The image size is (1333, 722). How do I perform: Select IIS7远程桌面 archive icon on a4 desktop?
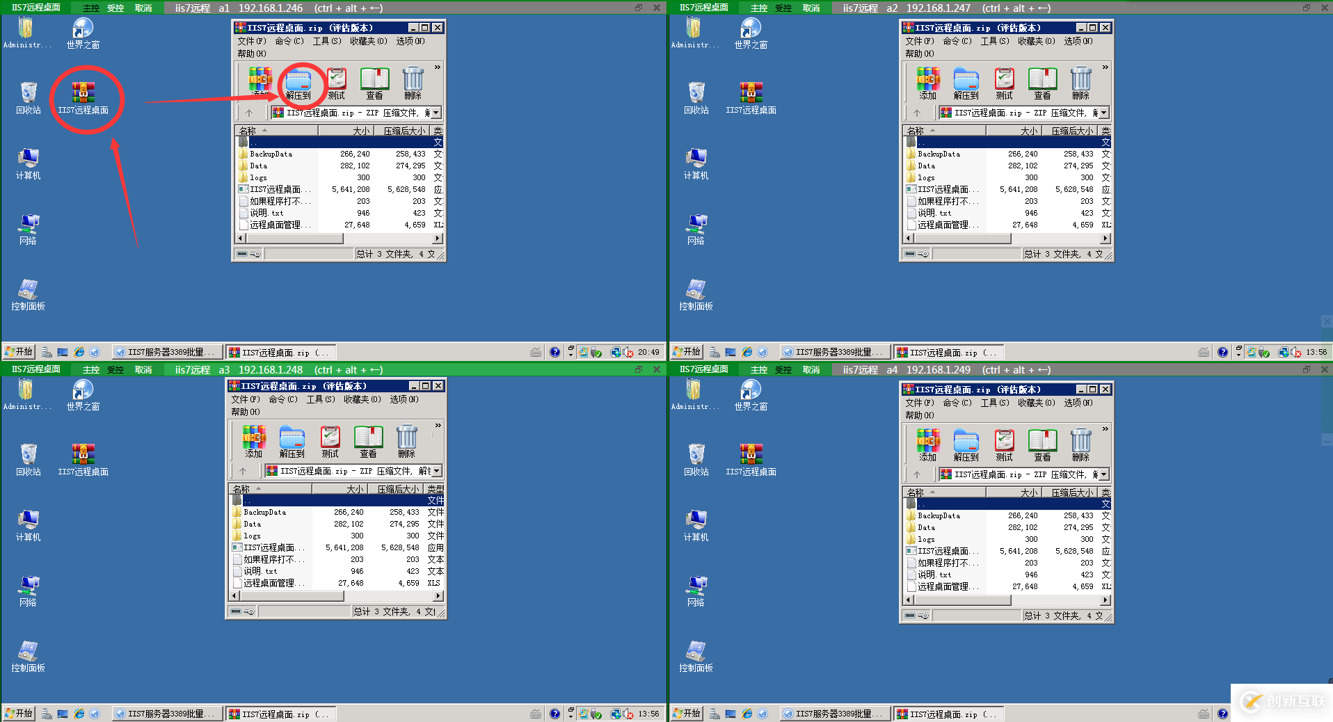click(751, 460)
